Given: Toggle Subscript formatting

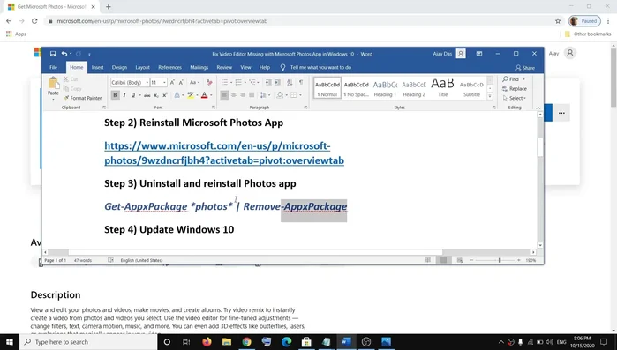Looking at the screenshot, I should pos(156,95).
